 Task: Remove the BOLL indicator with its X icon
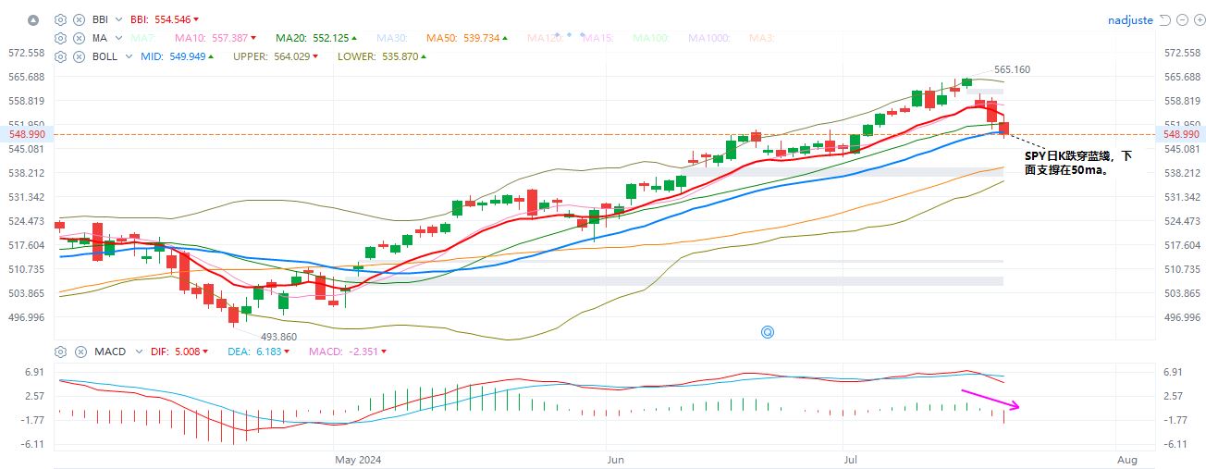point(78,56)
